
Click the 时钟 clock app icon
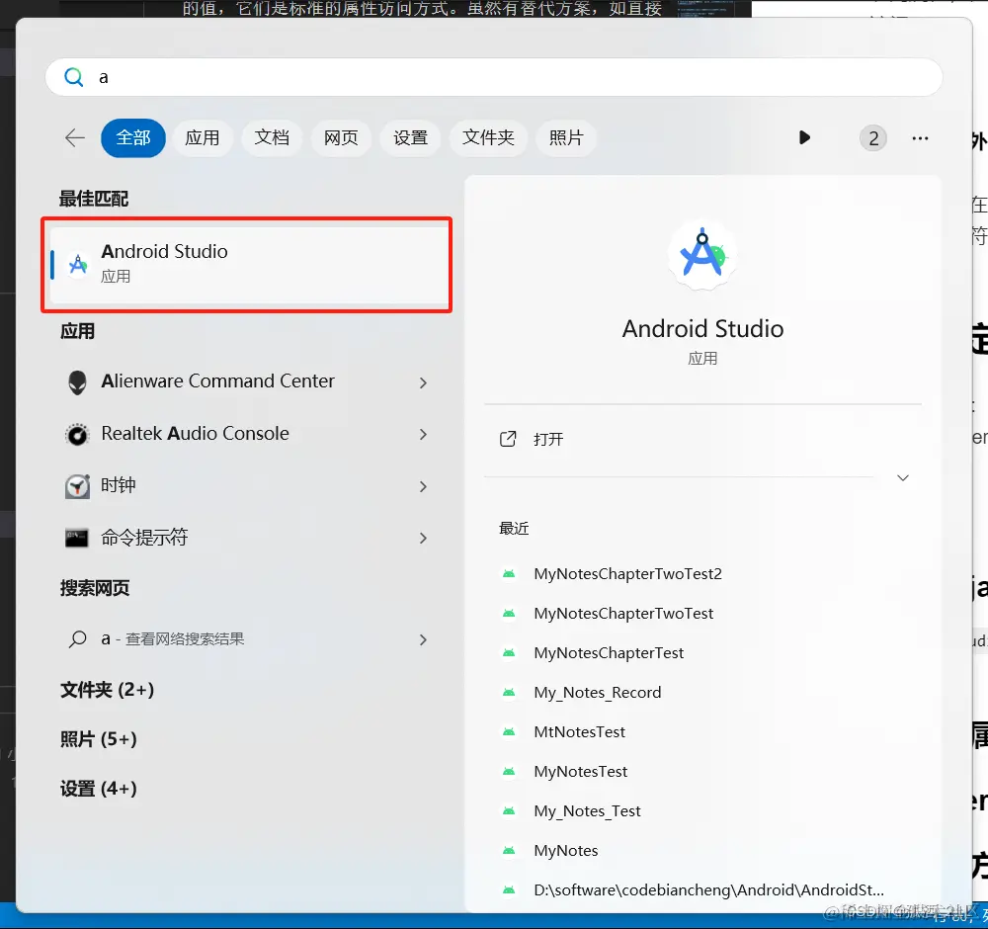(x=77, y=486)
